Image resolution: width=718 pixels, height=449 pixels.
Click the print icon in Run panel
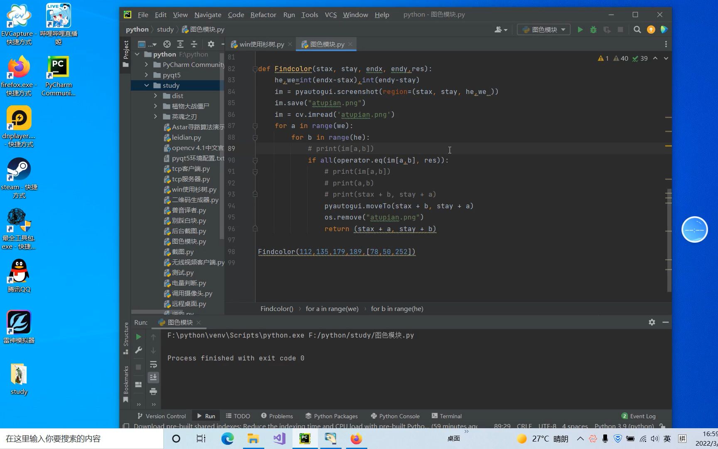(x=153, y=391)
